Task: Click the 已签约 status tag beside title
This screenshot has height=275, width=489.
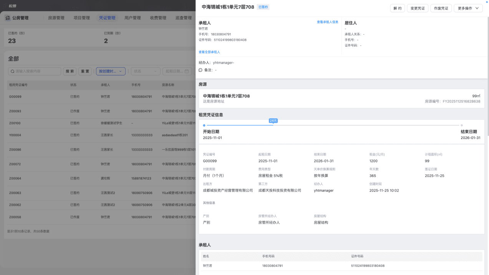Action: pyautogui.click(x=263, y=7)
